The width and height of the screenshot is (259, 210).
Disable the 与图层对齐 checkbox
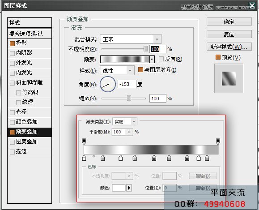140,70
